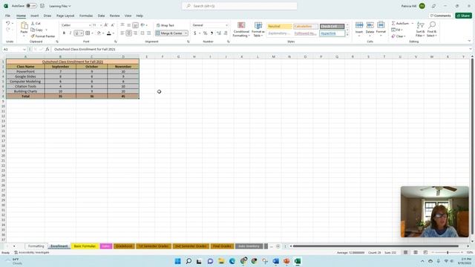Apply Percent Style format

[205, 33]
